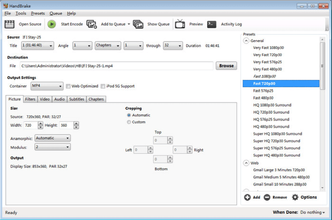The height and width of the screenshot is (220, 332).
Task: Open the Tools menu
Action: 21,13
